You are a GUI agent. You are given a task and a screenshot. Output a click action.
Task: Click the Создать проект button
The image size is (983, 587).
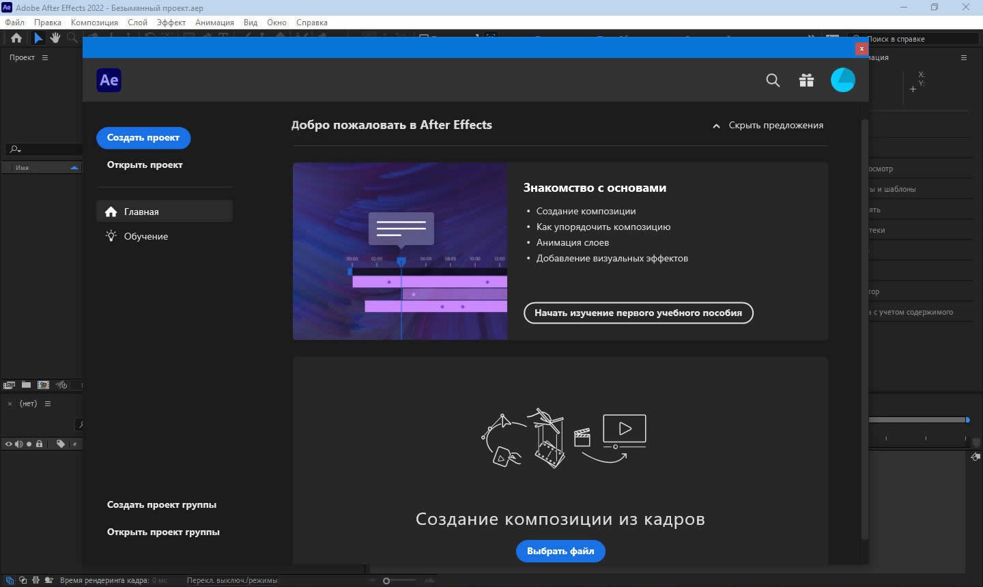(143, 138)
